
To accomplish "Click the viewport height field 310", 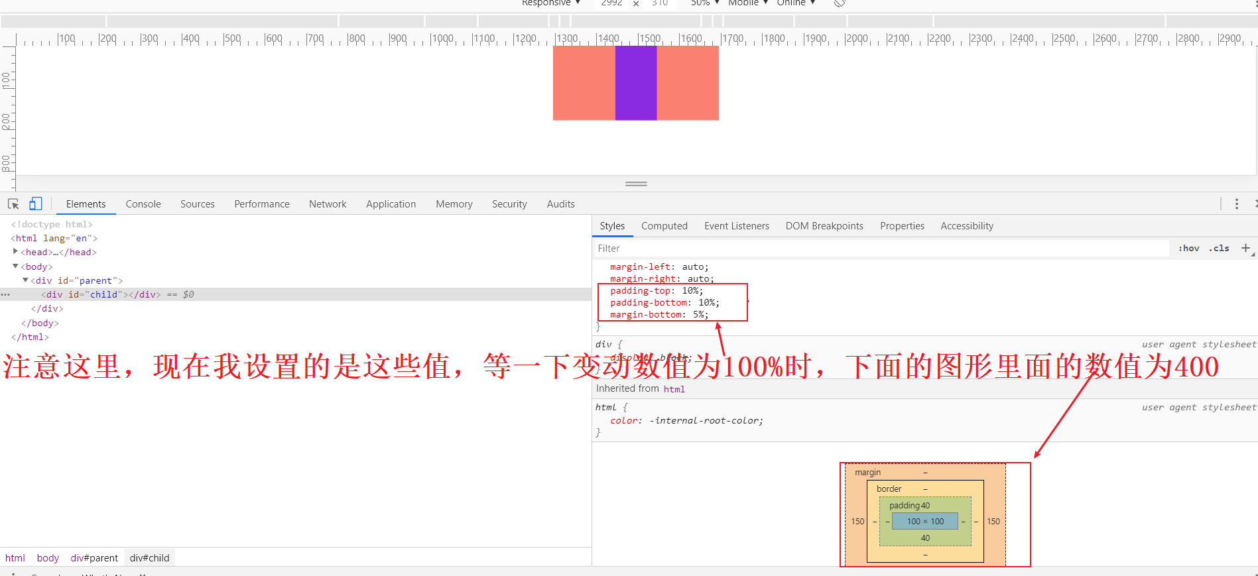I will point(660,3).
